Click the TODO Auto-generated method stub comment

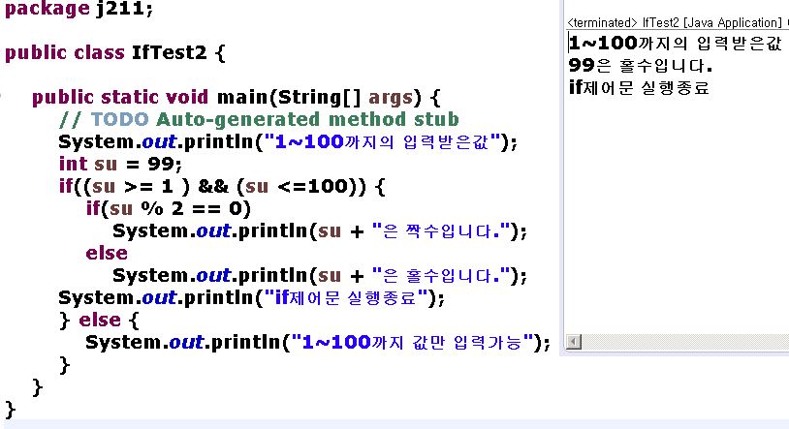tap(259, 120)
